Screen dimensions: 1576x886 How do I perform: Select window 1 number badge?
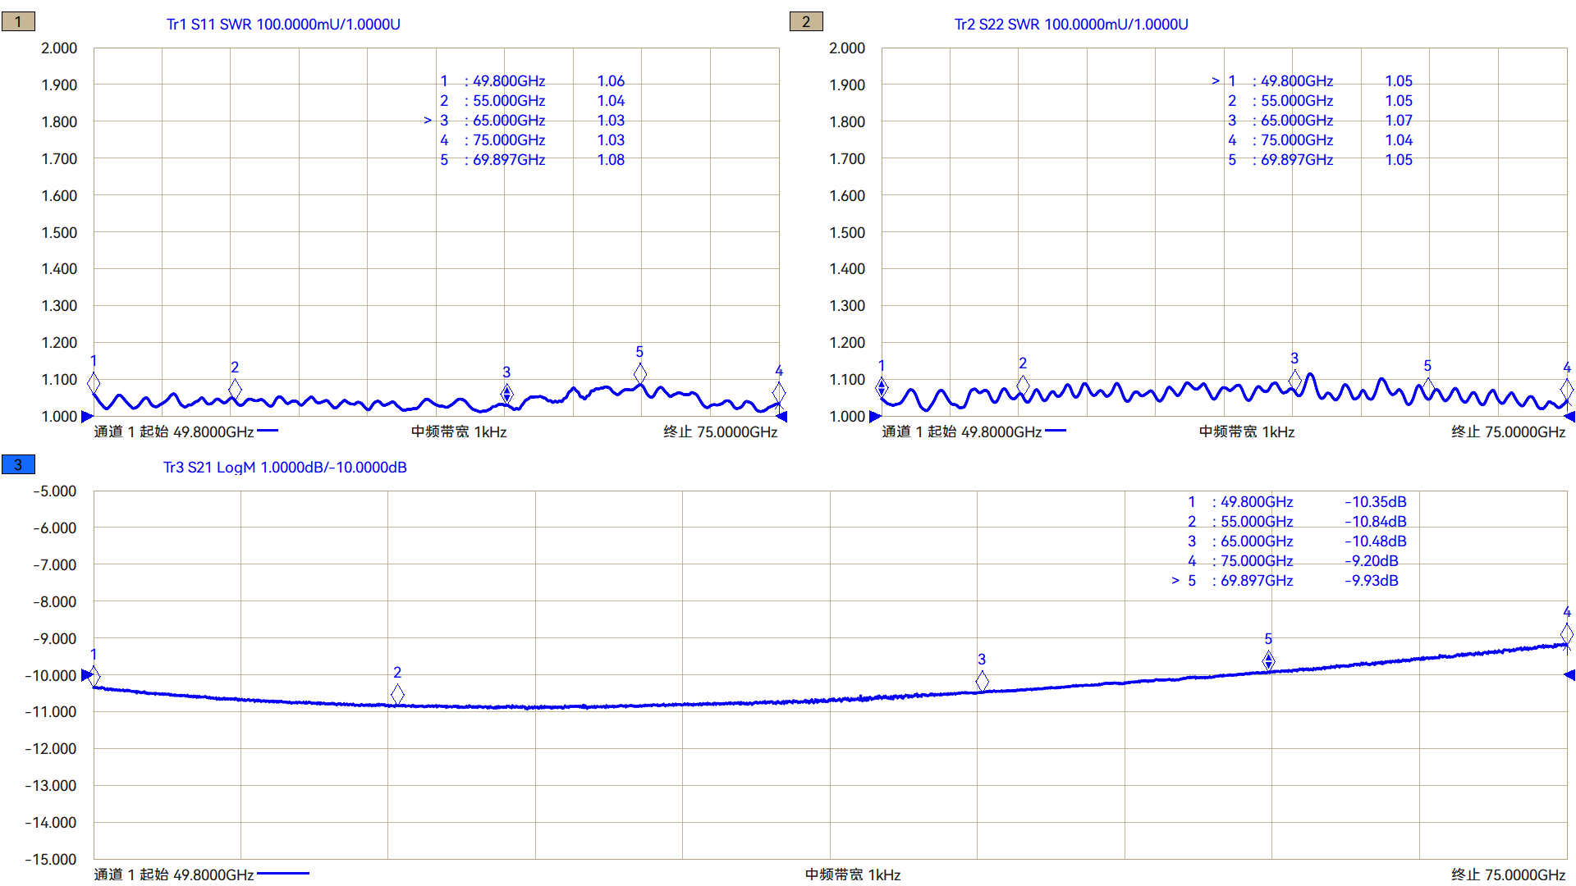pos(18,22)
